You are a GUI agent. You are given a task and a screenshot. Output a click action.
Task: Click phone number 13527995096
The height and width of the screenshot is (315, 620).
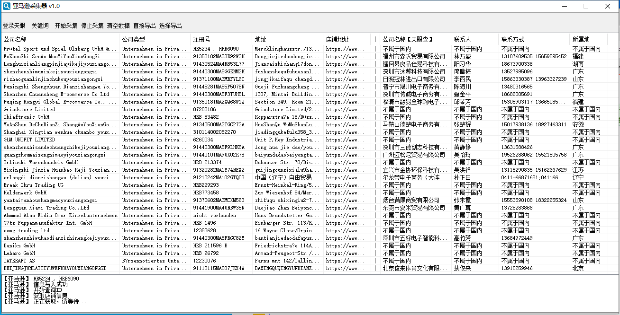pos(517,71)
